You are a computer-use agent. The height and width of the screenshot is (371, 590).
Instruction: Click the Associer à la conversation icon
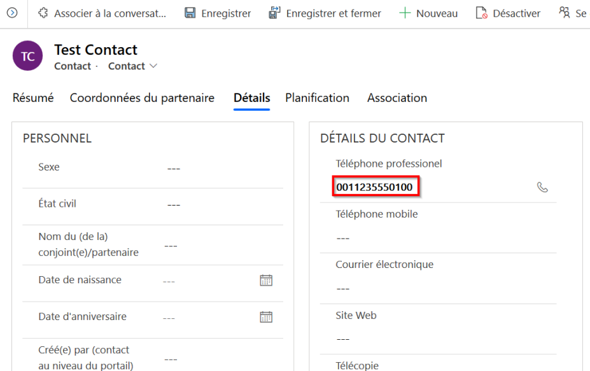(x=43, y=13)
